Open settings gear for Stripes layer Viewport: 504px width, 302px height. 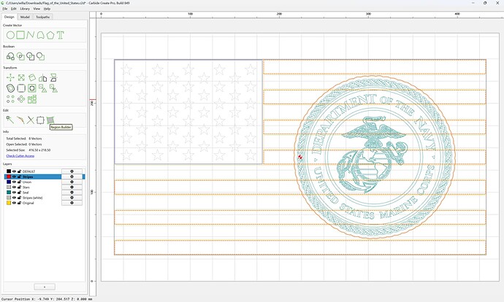pyautogui.click(x=72, y=177)
